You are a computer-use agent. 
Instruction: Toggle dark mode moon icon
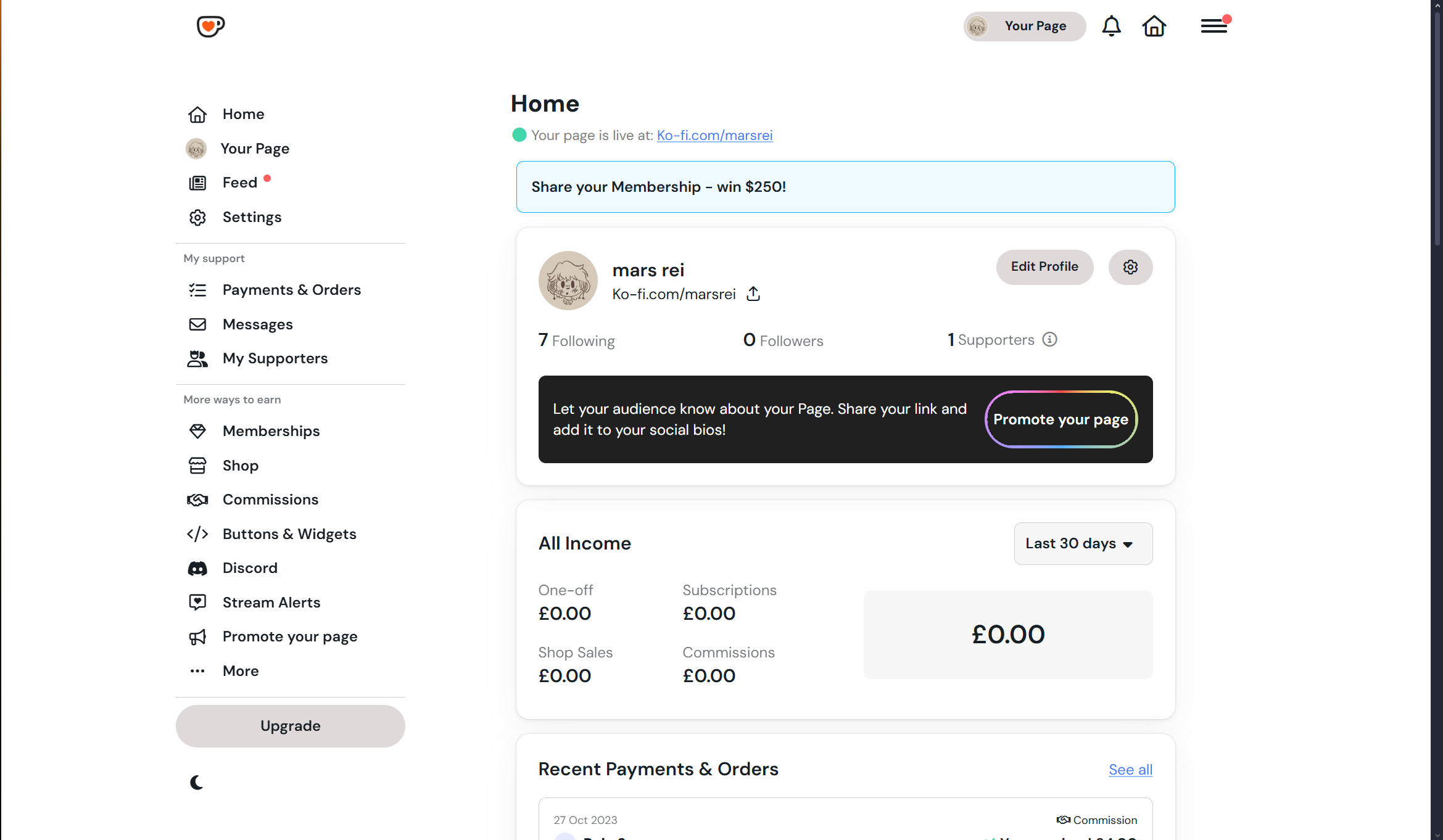tap(197, 783)
